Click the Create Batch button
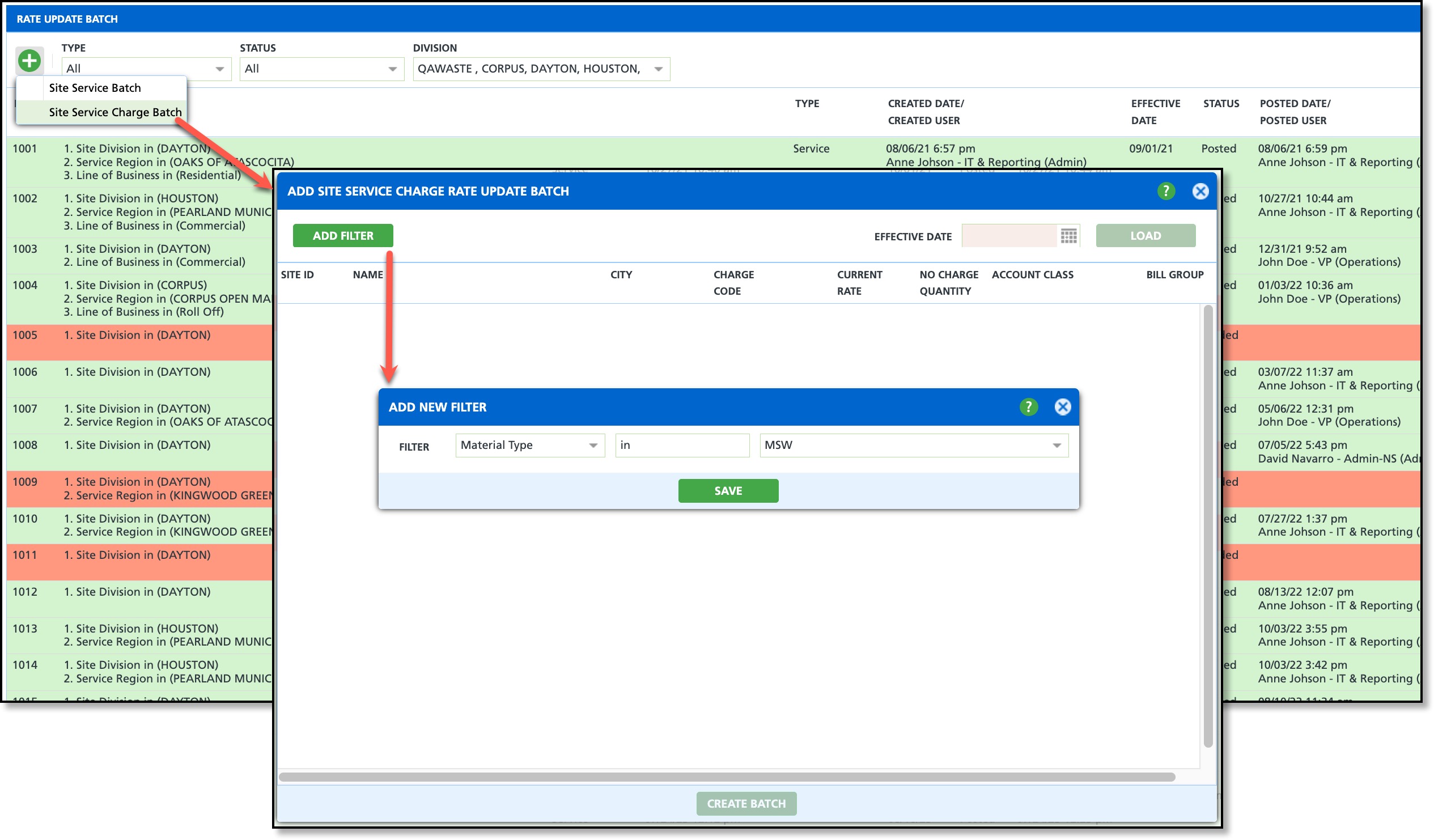Screen dimensions: 1434x840 tap(746, 804)
